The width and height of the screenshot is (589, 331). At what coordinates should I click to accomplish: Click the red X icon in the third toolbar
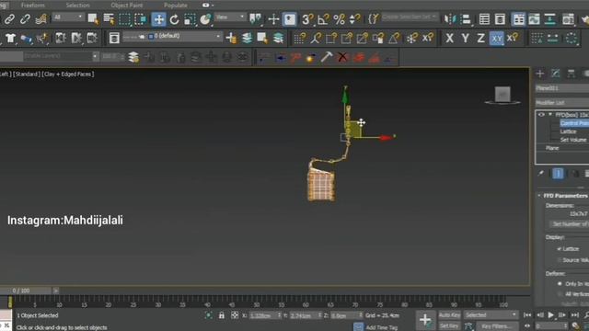(342, 57)
